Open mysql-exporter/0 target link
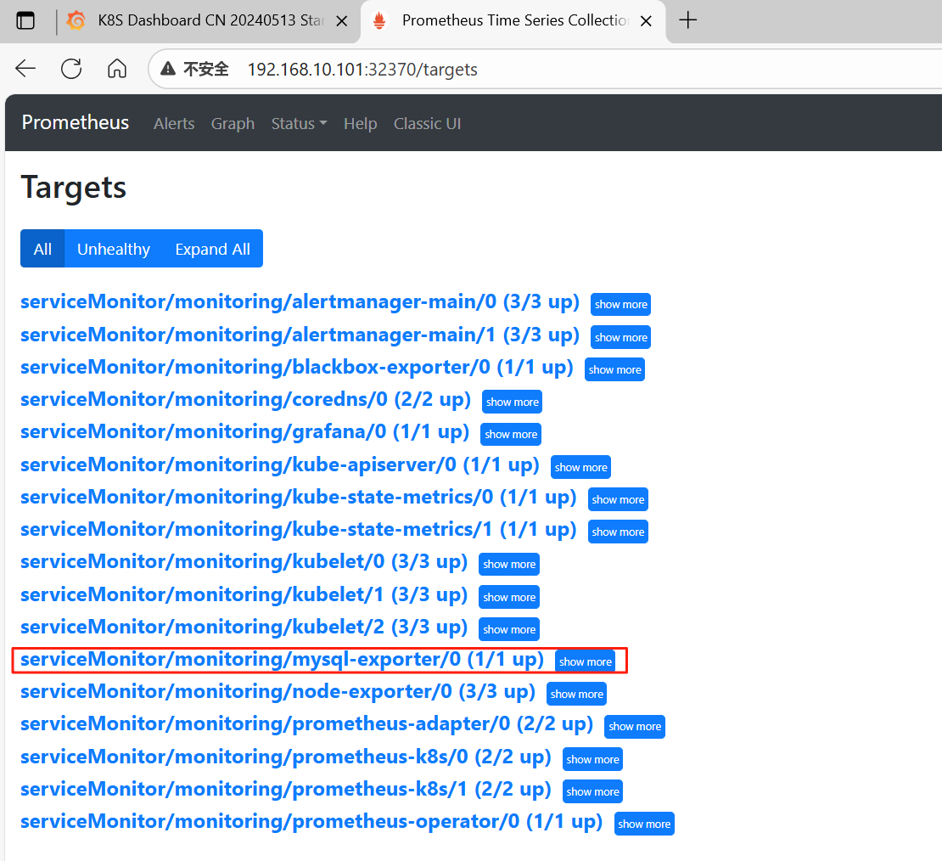Viewport: 942px width, 861px height. (283, 660)
